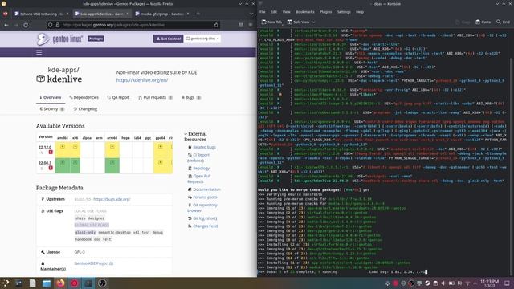Go back in Firefox history
This screenshot has width=514, height=289.
click(6, 25)
